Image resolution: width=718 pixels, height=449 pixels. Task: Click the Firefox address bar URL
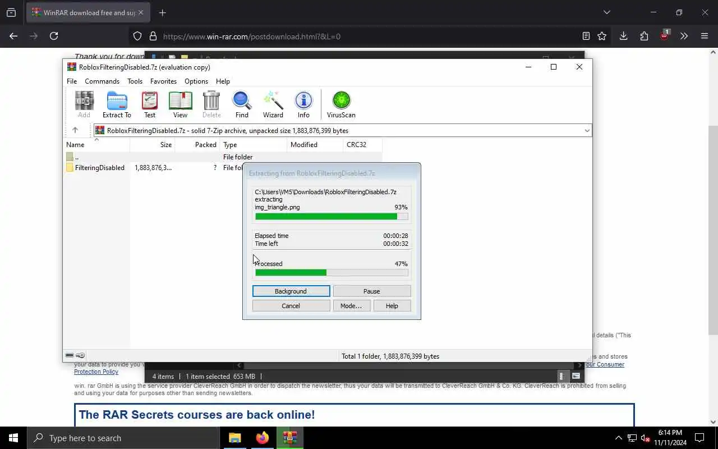point(252,36)
